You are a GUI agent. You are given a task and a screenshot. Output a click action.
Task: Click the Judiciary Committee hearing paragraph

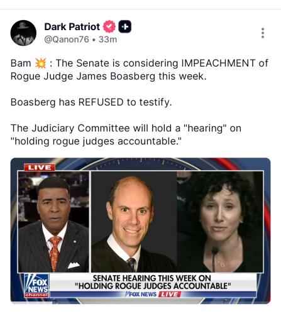(126, 134)
